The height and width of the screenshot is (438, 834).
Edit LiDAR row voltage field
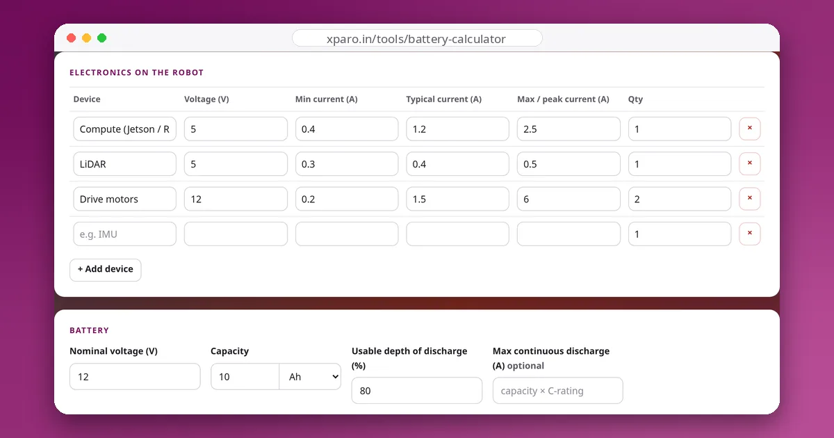[236, 164]
